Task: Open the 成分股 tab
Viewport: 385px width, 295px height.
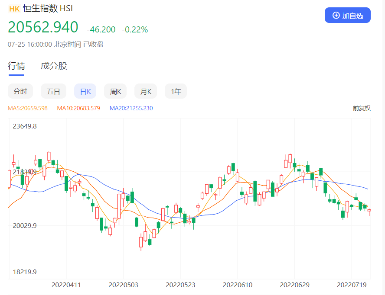Action: tap(54, 66)
